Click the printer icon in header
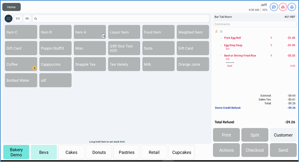 [292, 7]
